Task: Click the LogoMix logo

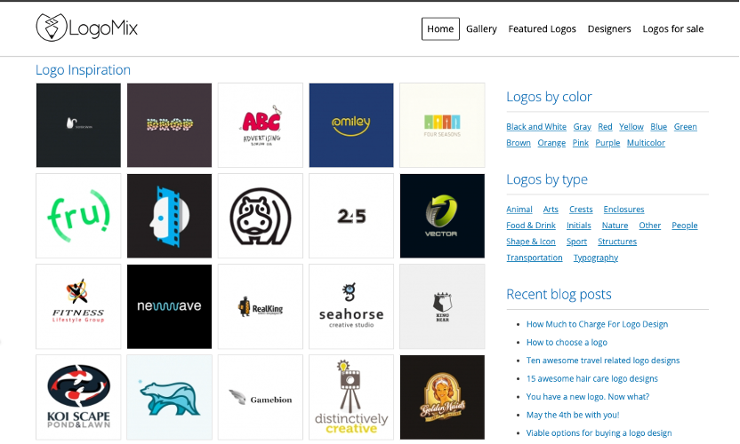Action: click(x=87, y=28)
